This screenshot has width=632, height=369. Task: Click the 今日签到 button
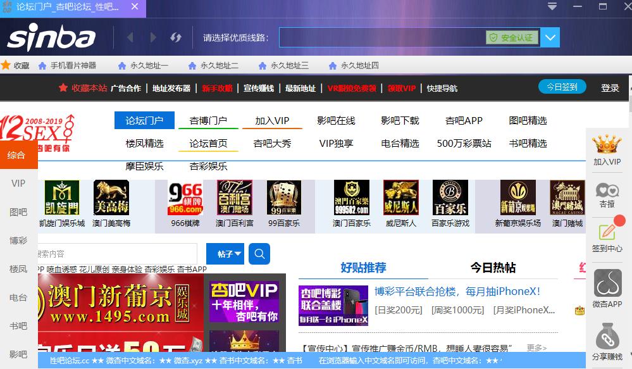[562, 87]
